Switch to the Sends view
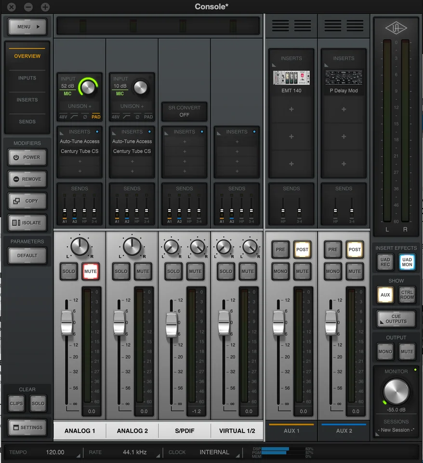Image resolution: width=423 pixels, height=463 pixels. click(27, 122)
